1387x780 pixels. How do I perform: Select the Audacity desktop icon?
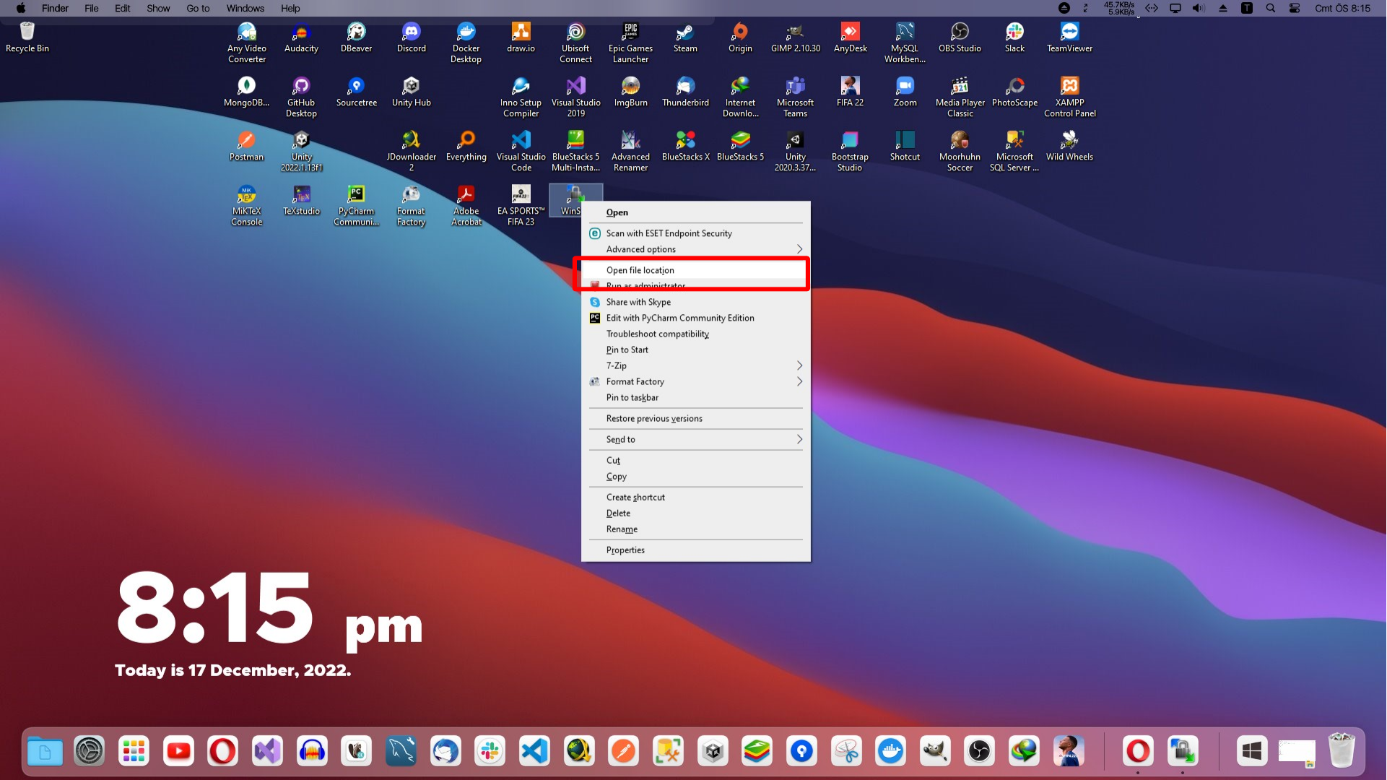[x=301, y=38]
